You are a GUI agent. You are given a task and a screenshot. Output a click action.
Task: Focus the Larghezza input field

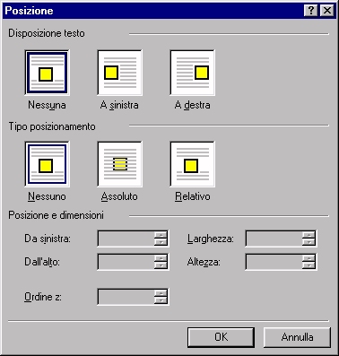pos(274,239)
